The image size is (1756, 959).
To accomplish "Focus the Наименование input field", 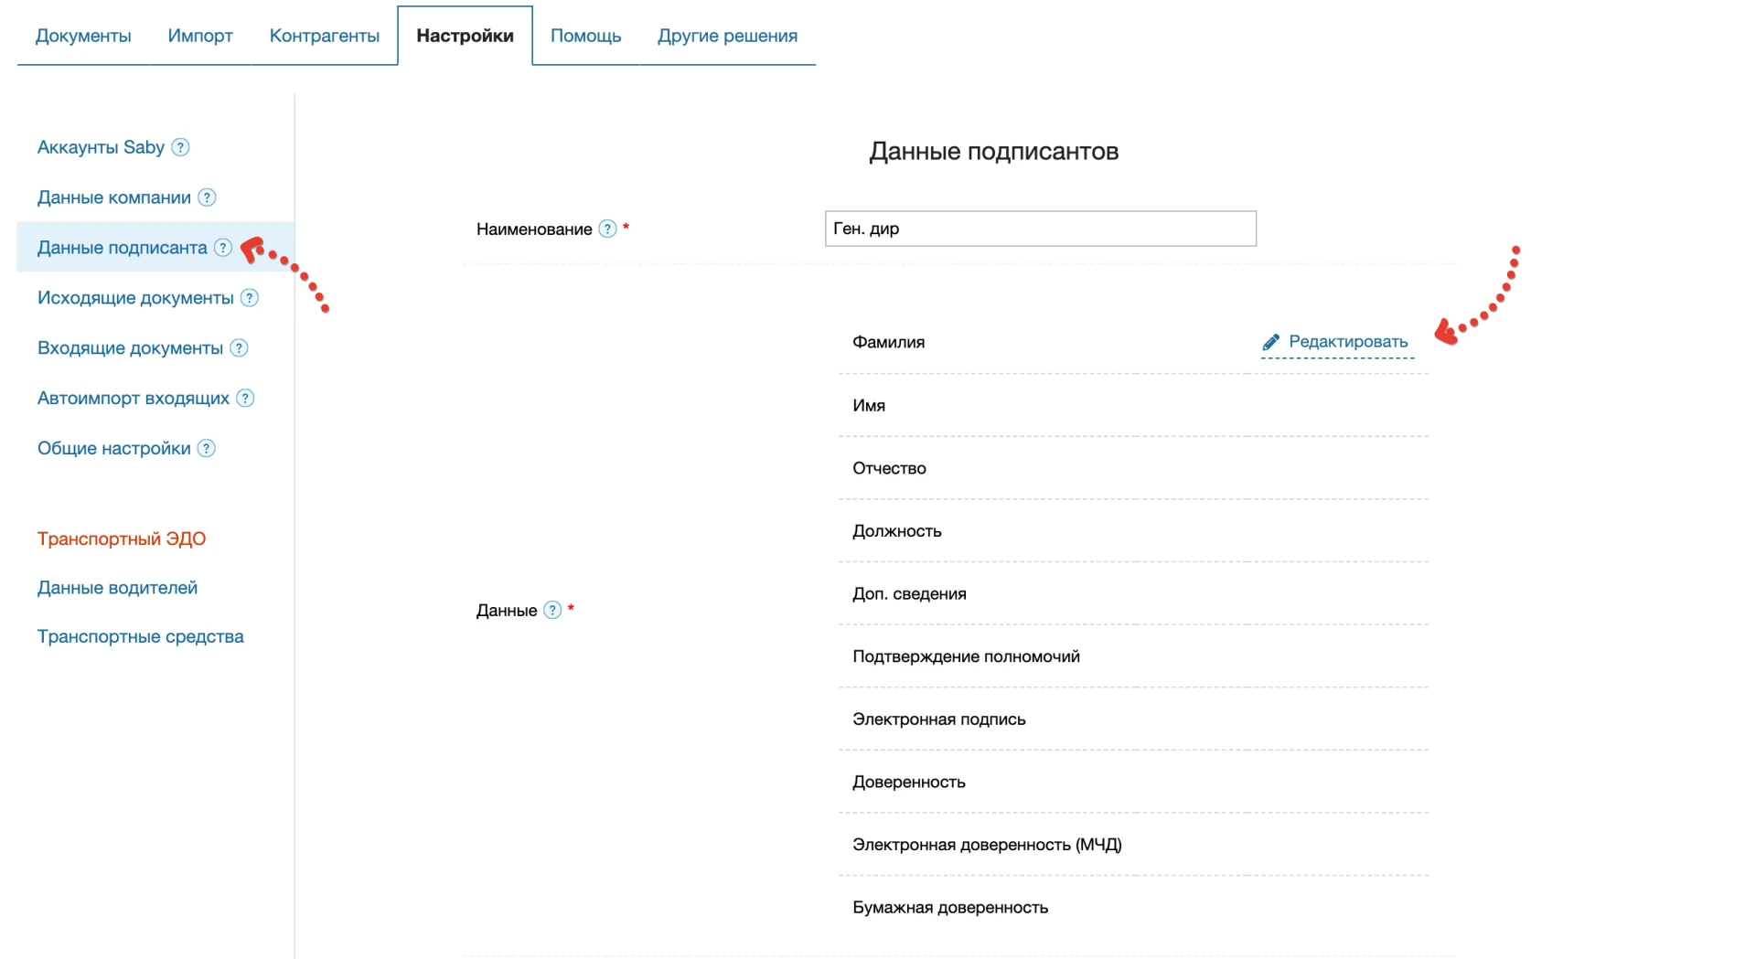I will [1041, 229].
